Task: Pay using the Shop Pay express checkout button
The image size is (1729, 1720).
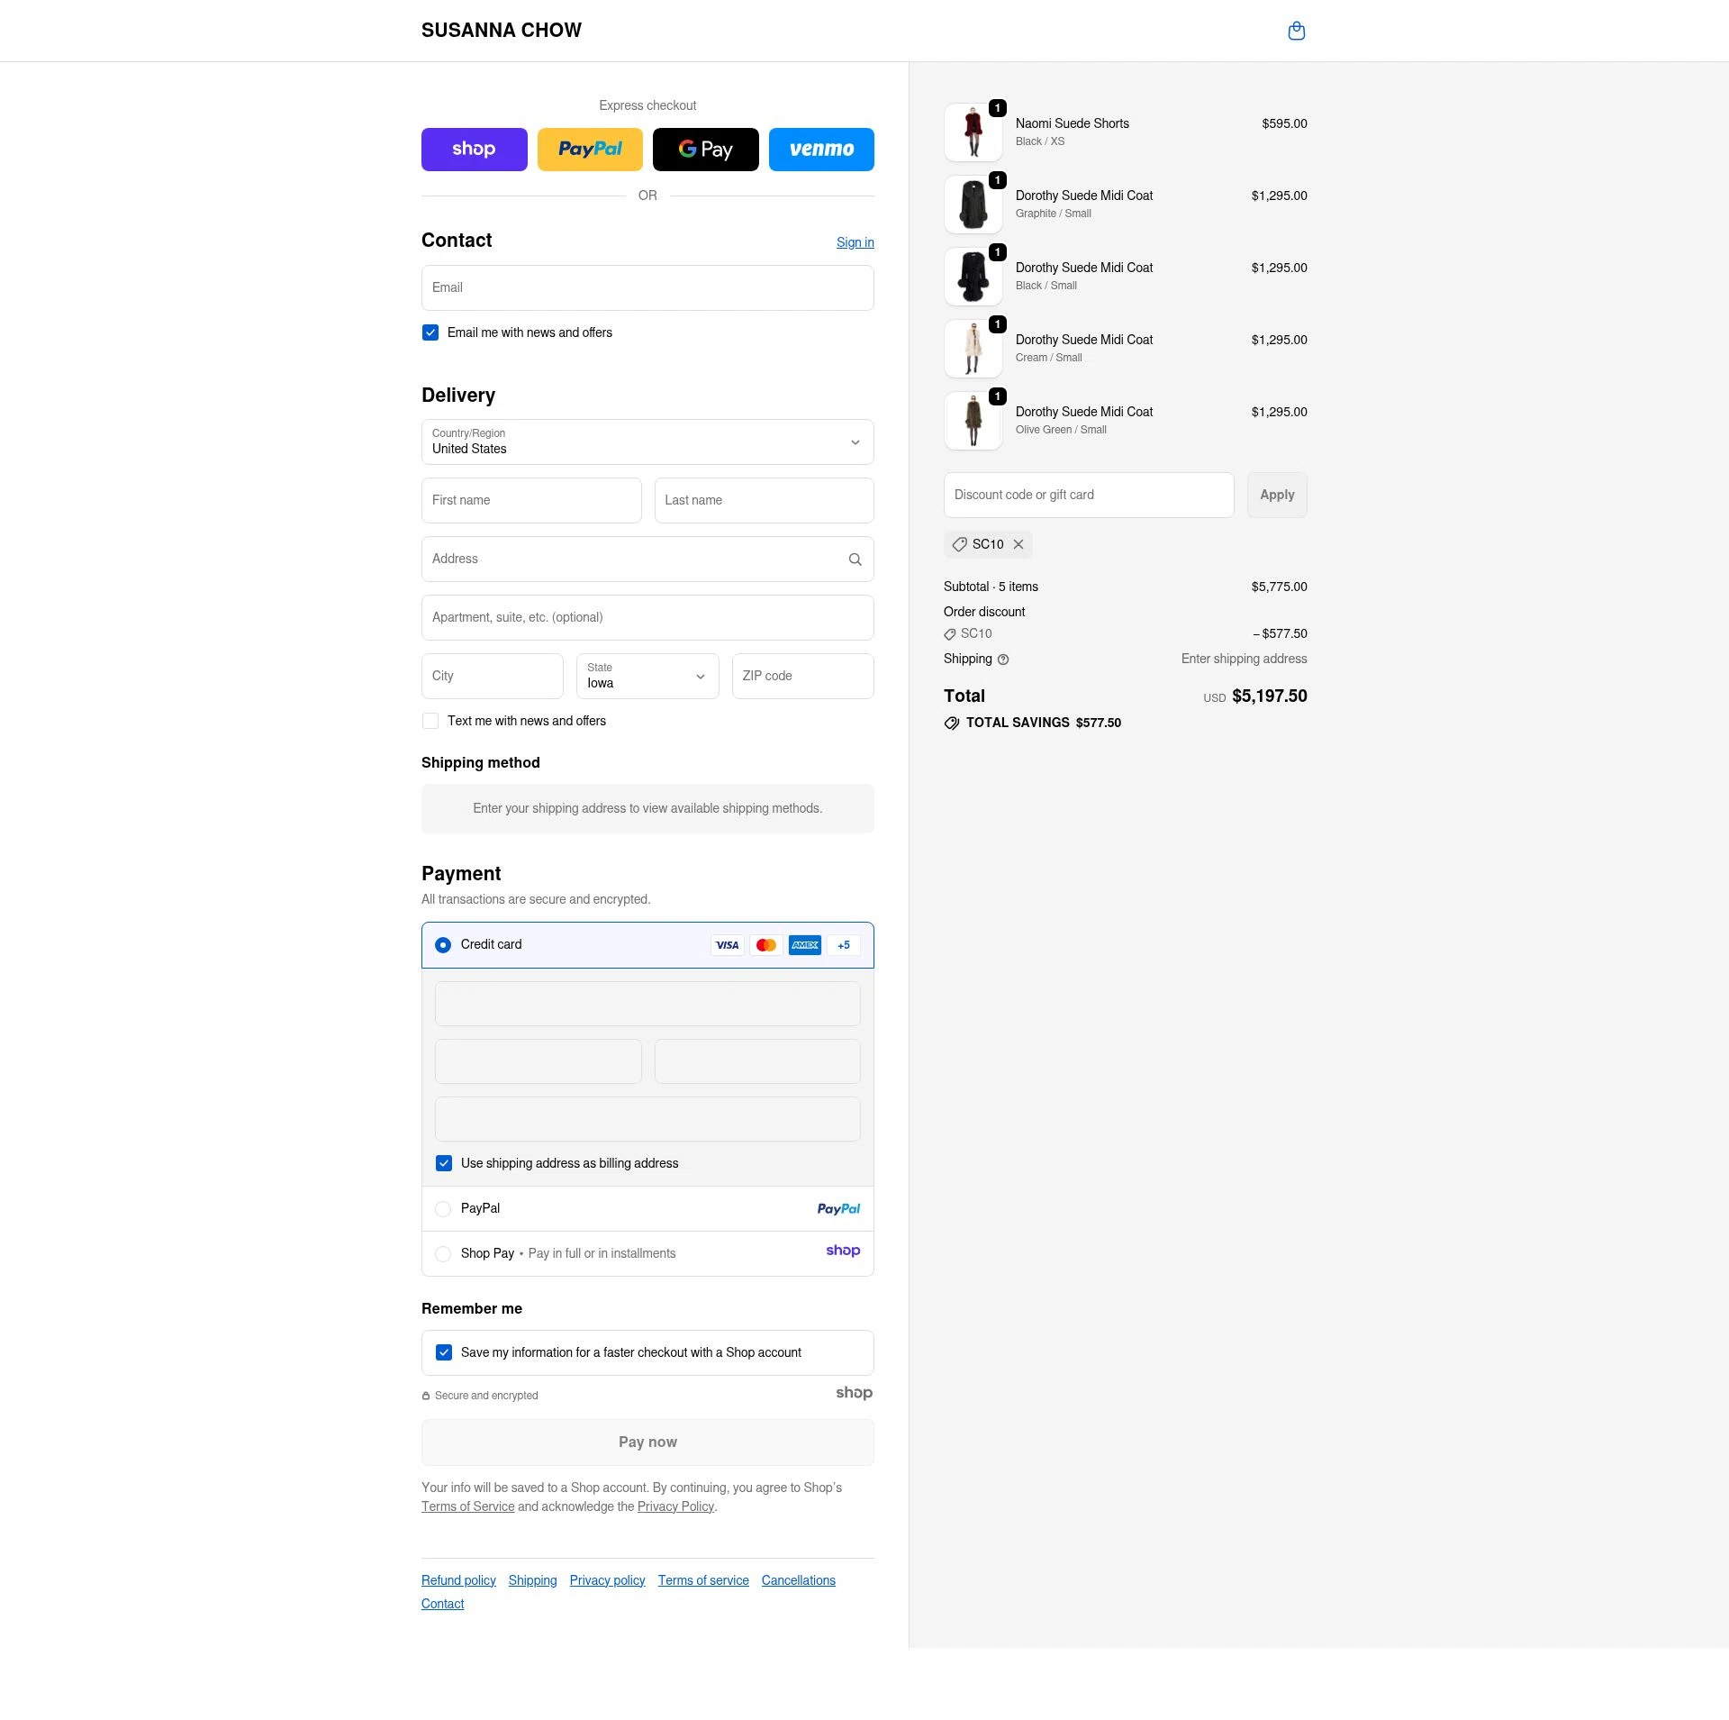Action: (474, 149)
